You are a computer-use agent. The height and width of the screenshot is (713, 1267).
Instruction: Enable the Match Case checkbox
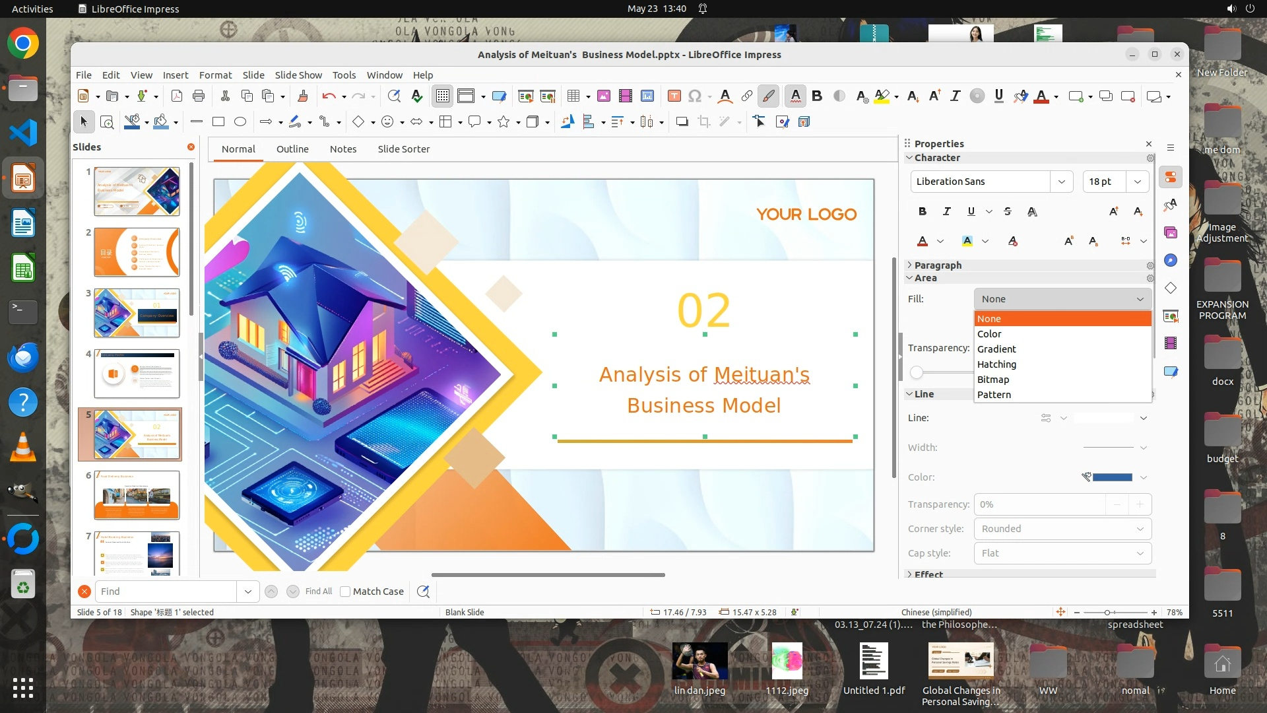click(345, 592)
